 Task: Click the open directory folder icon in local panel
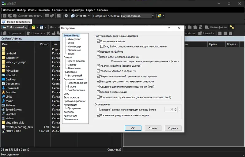click(x=33, y=27)
